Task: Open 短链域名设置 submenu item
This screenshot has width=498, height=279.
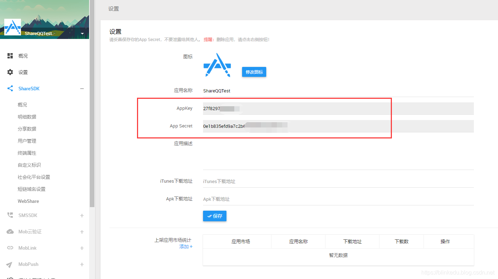Action: 32,189
